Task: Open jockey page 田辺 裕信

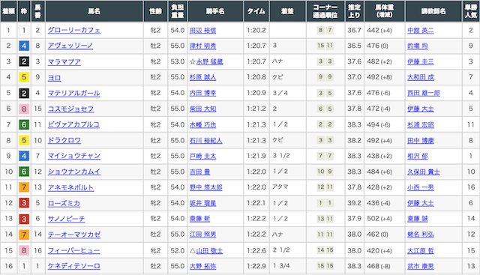Action: [202, 30]
